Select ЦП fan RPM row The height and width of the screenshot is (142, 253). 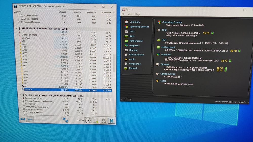(66, 87)
